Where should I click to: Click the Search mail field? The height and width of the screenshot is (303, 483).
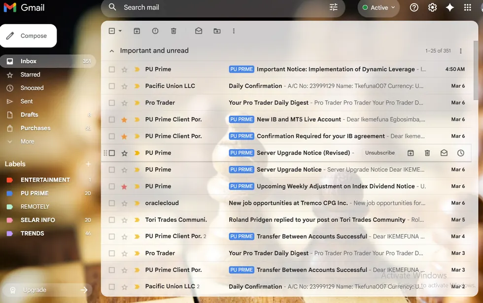click(x=222, y=7)
